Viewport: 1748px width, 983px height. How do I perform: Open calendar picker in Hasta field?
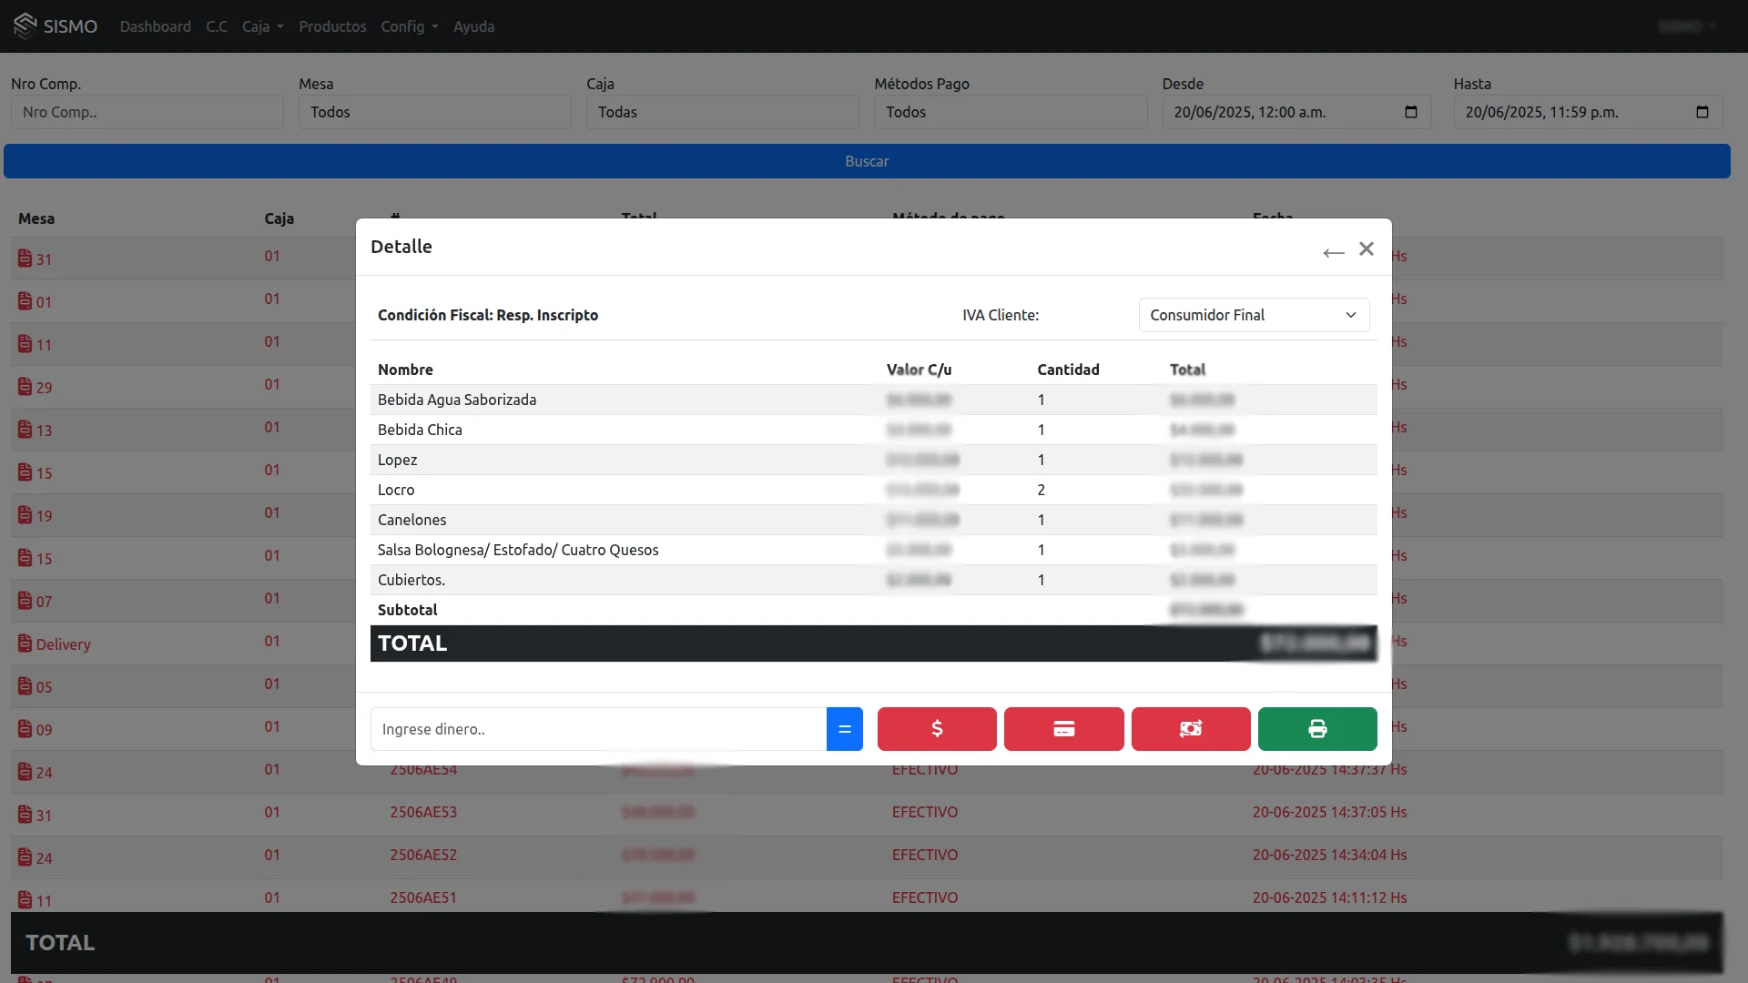[1702, 112]
